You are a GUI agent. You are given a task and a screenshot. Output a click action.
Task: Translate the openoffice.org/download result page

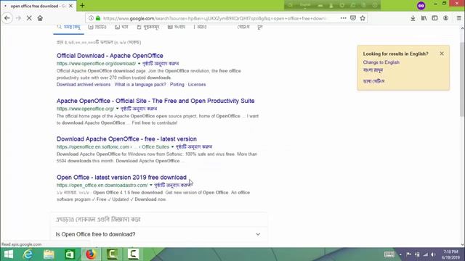161,64
